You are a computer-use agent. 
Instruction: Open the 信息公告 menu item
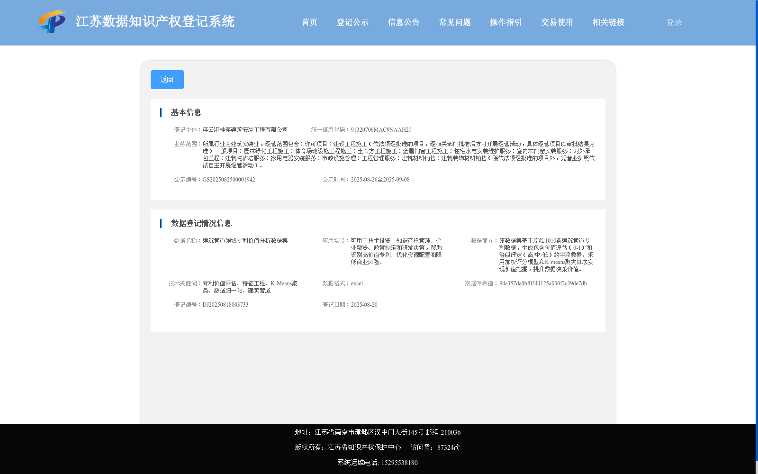coord(404,22)
